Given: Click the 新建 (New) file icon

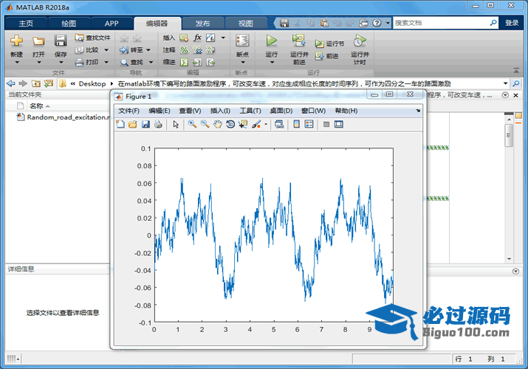Looking at the screenshot, I should [x=16, y=41].
